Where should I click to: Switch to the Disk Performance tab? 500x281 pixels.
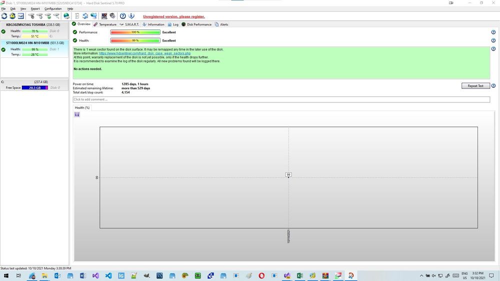(x=196, y=24)
